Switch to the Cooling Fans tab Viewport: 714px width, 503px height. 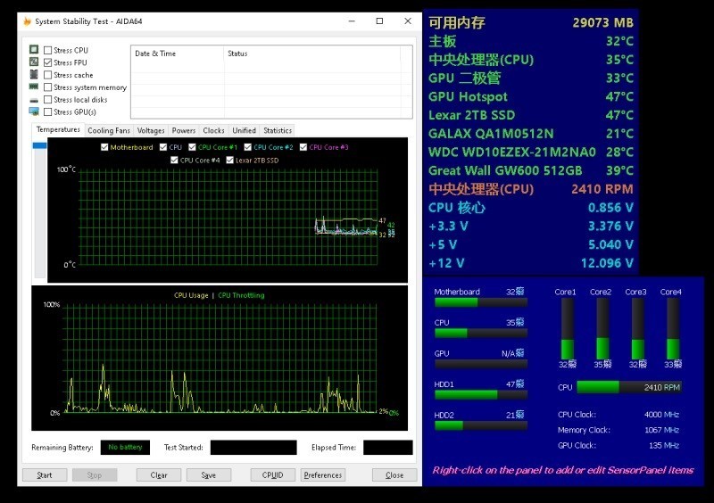(109, 130)
